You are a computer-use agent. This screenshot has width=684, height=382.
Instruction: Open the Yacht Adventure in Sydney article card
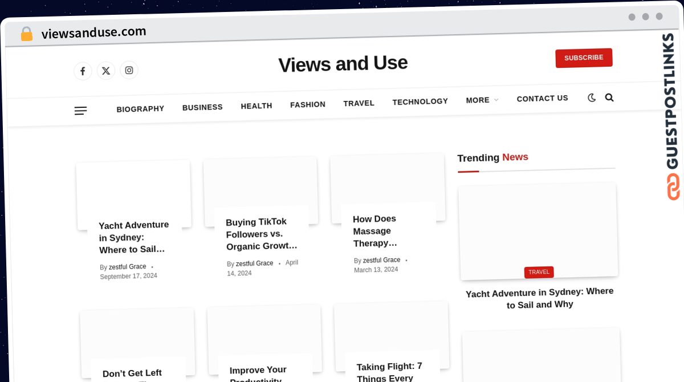coord(134,237)
